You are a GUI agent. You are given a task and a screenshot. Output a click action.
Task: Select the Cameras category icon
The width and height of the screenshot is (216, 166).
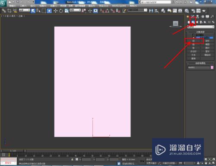coord(201,22)
